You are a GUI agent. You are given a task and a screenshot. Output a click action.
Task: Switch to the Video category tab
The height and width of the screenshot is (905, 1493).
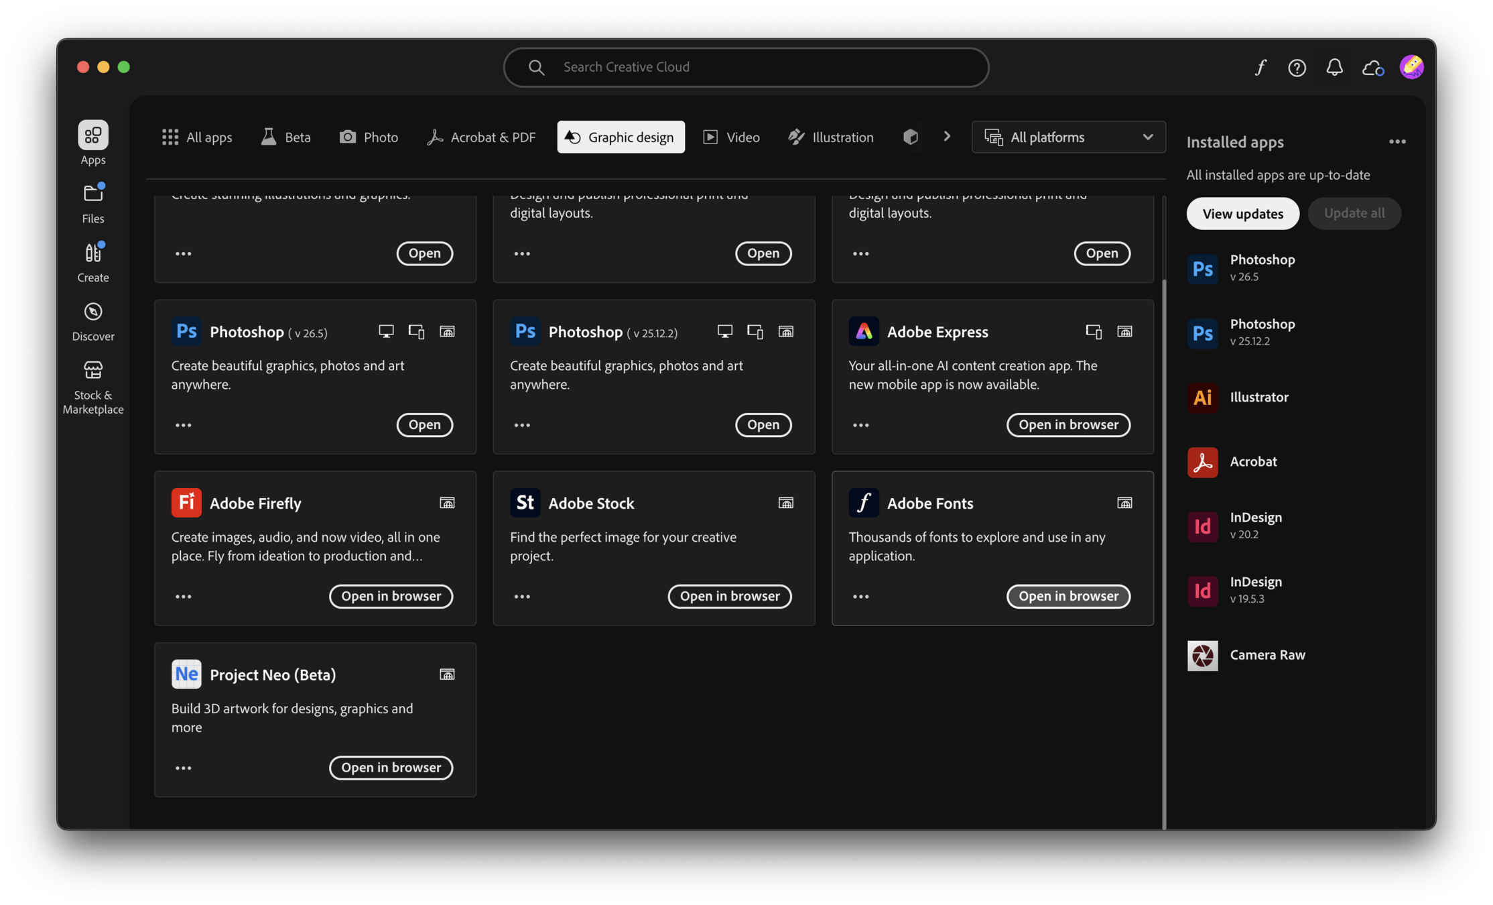click(731, 137)
